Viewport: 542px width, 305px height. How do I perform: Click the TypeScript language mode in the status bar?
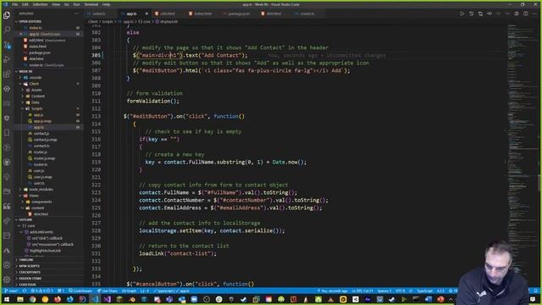424,291
